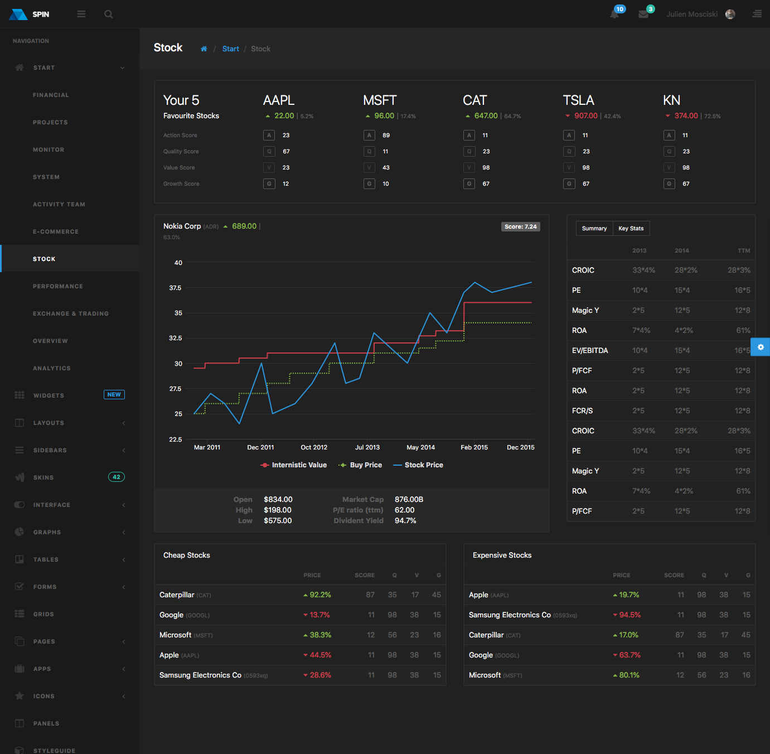Viewport: 770px width, 754px height.
Task: Click the Nokia Corp chart title
Action: [x=182, y=226]
